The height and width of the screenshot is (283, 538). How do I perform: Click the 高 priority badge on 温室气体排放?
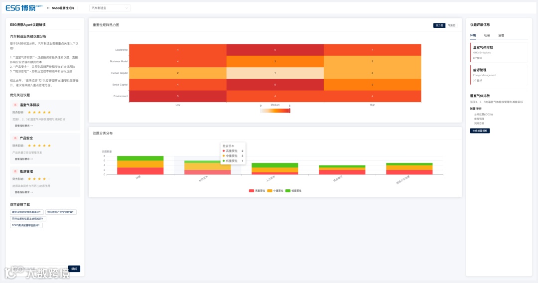click(x=15, y=105)
